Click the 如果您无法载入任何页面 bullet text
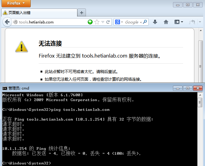The image size is (205, 166). point(93,79)
